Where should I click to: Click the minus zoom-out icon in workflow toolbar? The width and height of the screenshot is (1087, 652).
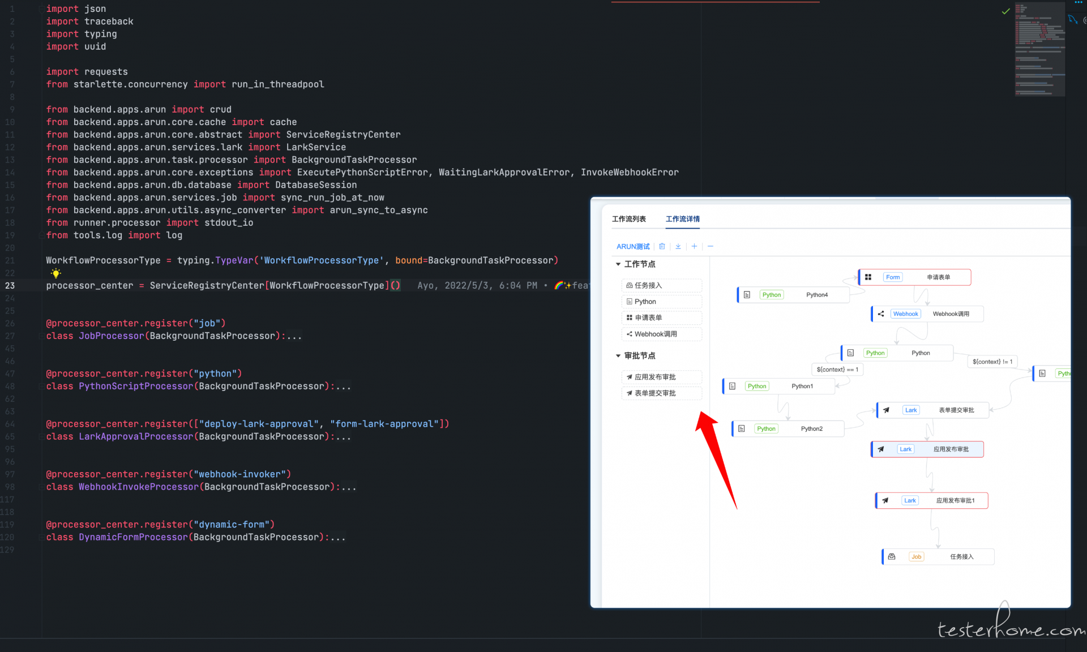point(710,246)
